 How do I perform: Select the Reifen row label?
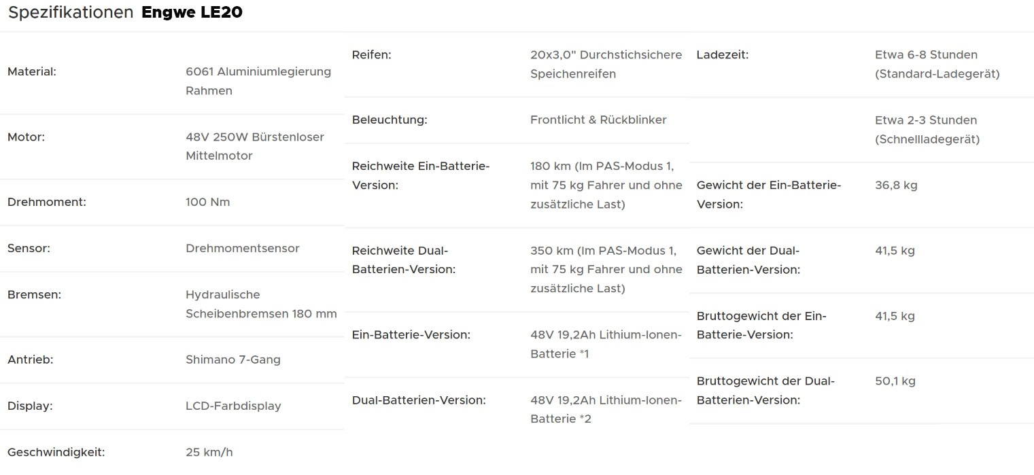[x=371, y=54]
